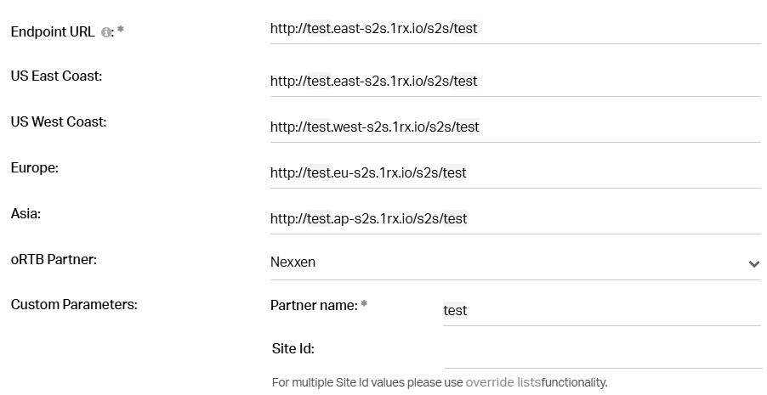Click the oRTB Partner label
767x395 pixels.
pos(54,259)
